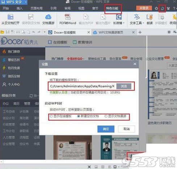Click the 辞职信 category link
Image resolution: width=177 pixels, height=169 pixels.
[x=24, y=131]
